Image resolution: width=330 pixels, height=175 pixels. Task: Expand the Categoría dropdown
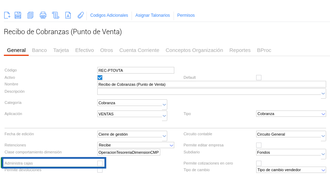(x=164, y=104)
